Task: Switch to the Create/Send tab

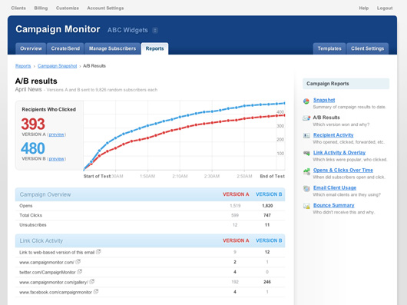Action: [x=65, y=48]
